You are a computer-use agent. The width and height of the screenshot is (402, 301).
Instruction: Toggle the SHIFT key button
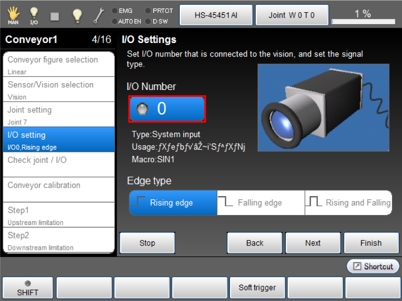click(x=28, y=288)
